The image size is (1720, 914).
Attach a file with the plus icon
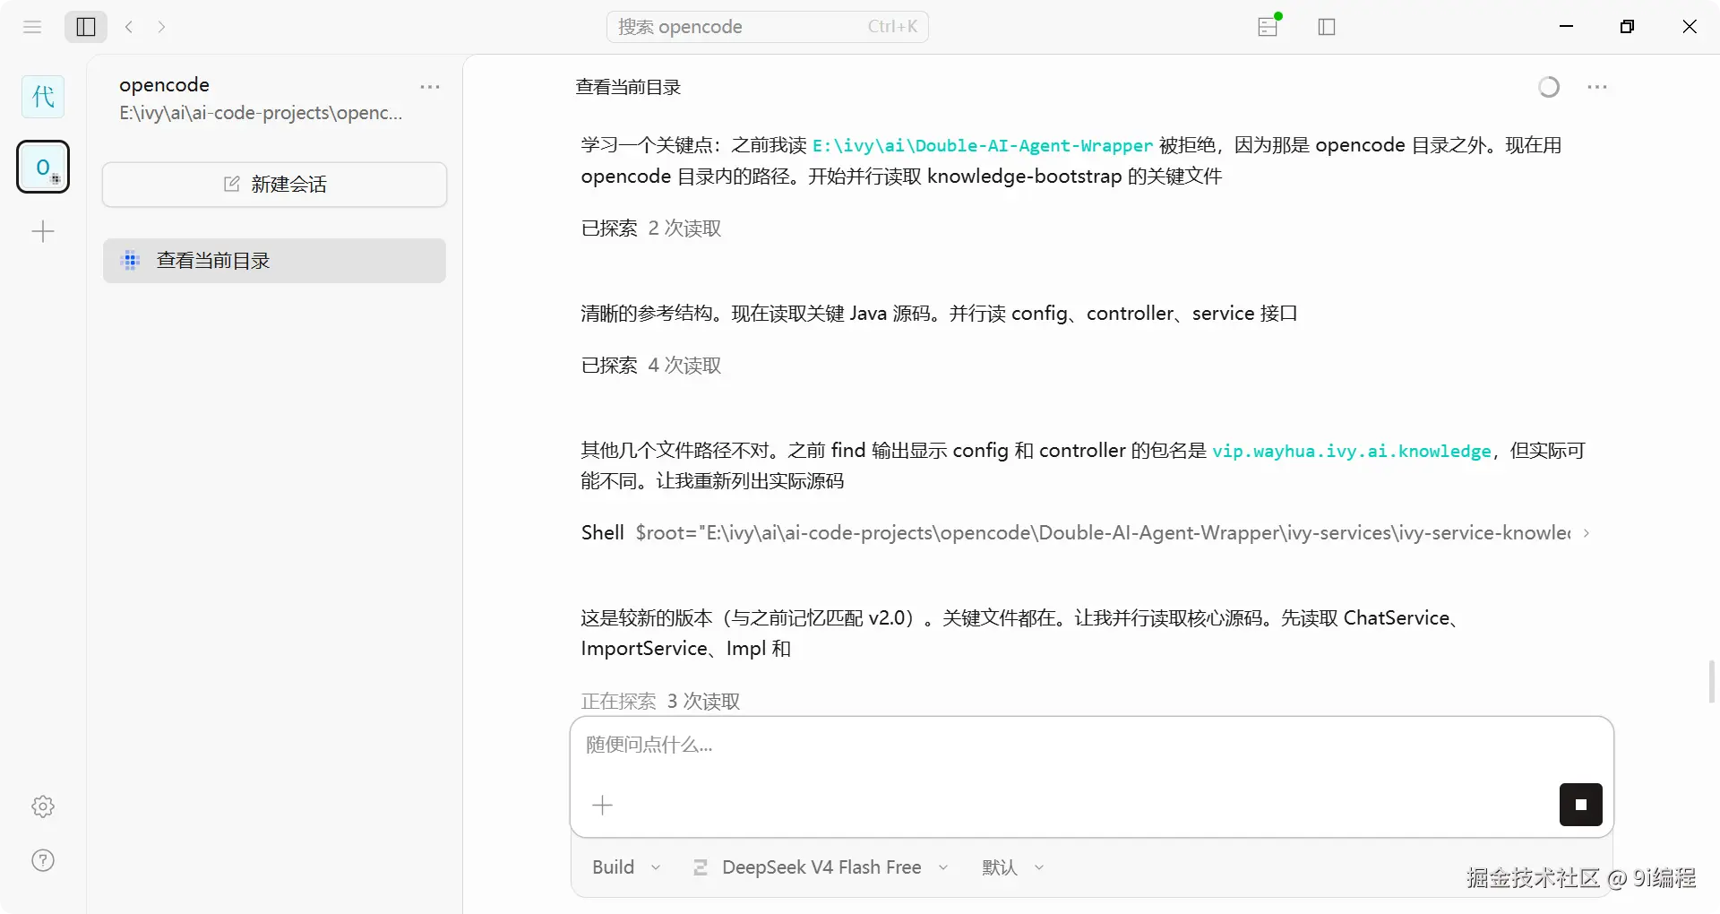point(603,806)
